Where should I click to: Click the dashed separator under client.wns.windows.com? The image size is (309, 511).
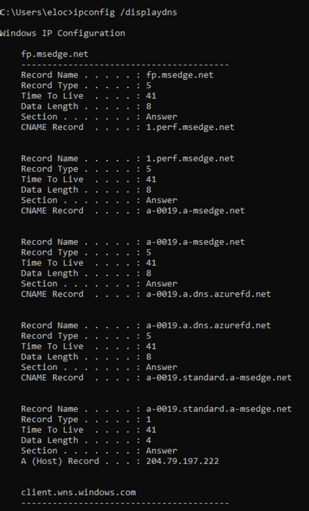point(125,503)
